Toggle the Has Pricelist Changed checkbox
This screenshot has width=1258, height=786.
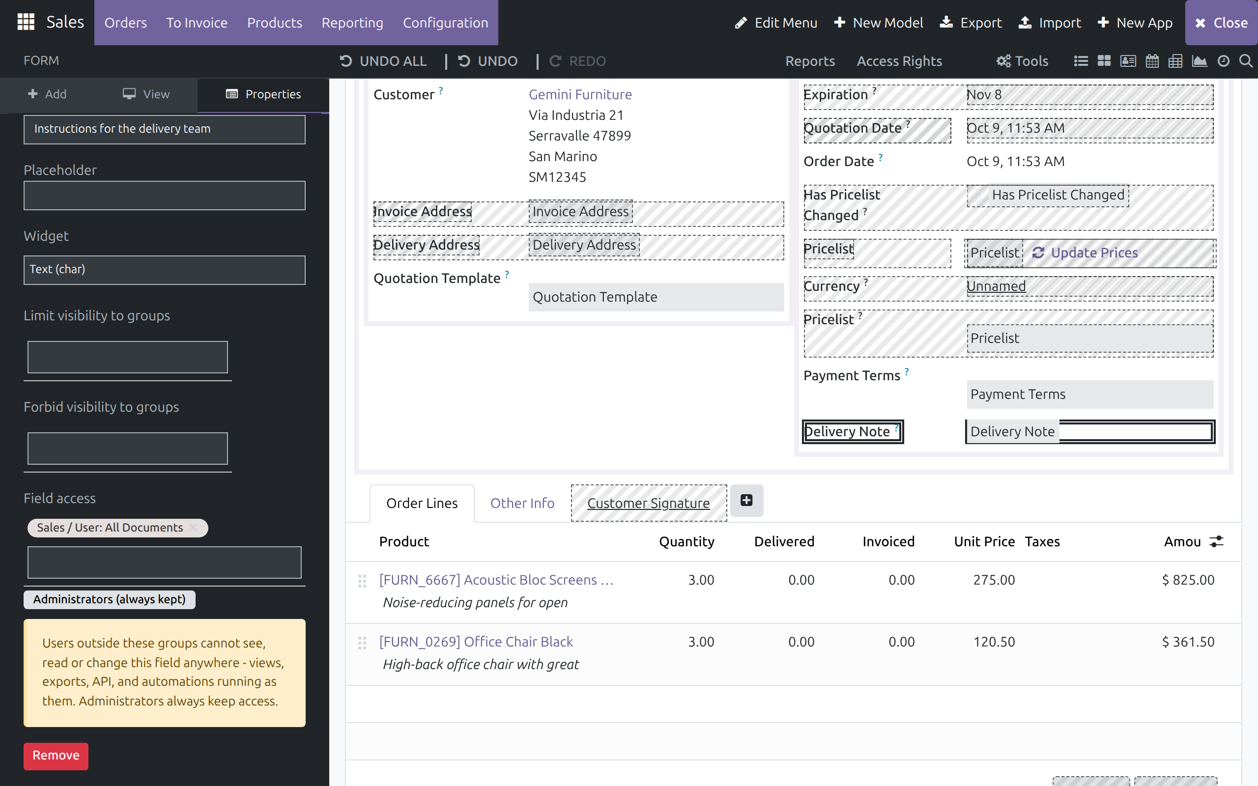click(x=978, y=195)
